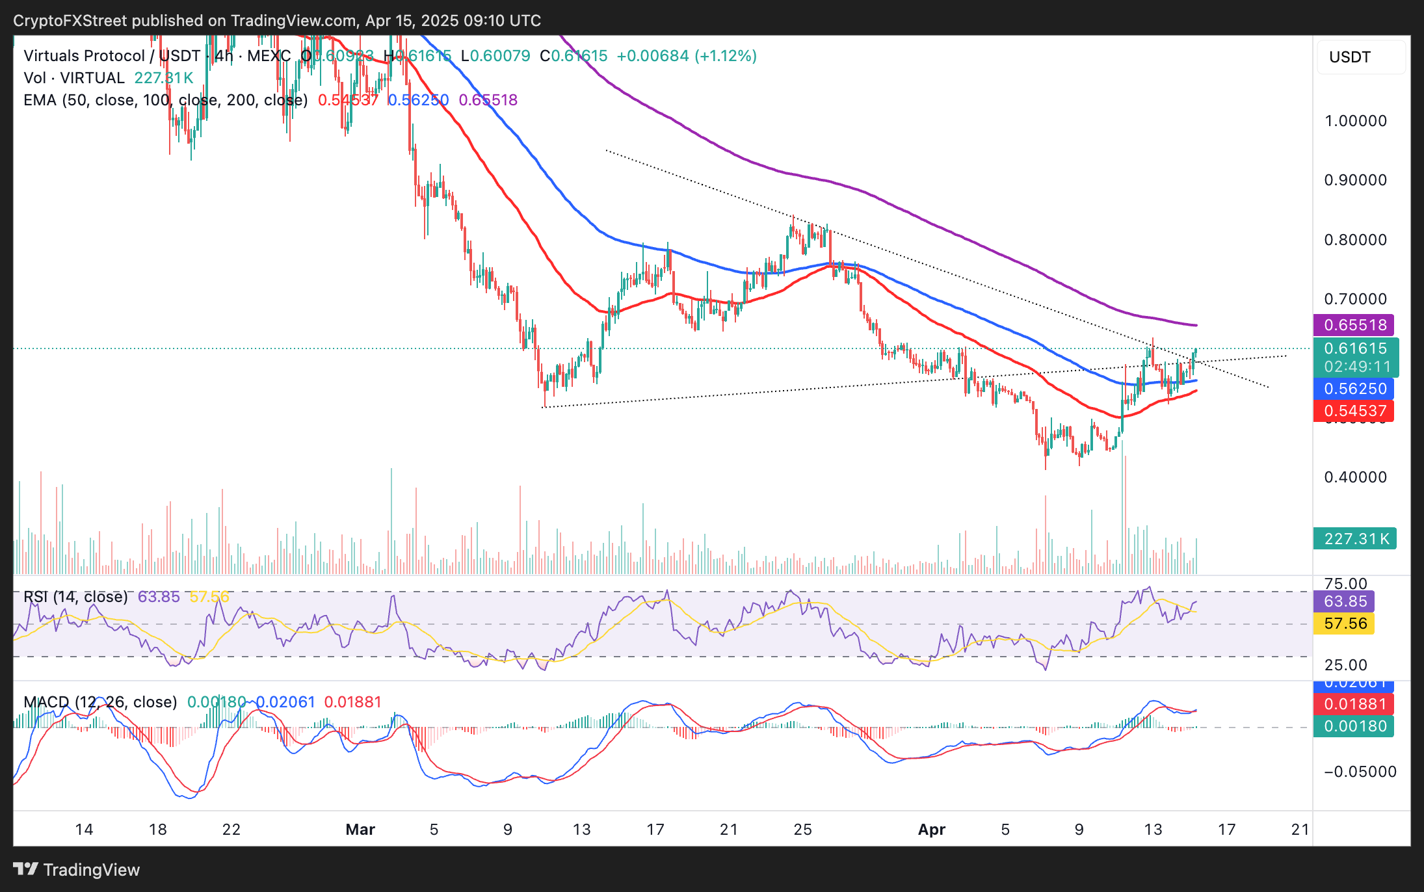This screenshot has height=892, width=1424.
Task: Click the Mar label on the time axis
Action: (x=360, y=830)
